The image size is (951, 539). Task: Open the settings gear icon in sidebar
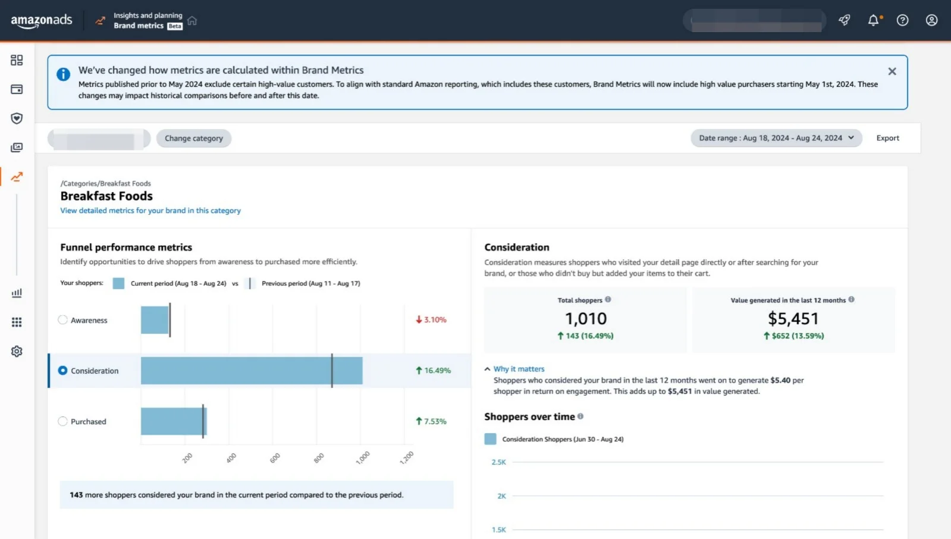[17, 351]
